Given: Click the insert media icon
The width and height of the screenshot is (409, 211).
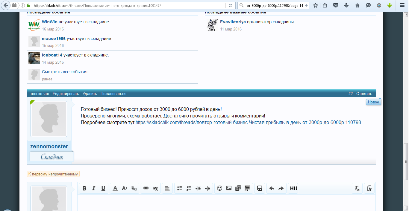Looking at the screenshot, I should coord(238,188).
